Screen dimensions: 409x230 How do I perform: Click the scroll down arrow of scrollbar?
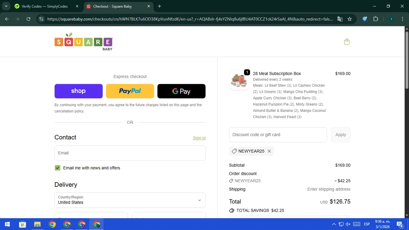tap(407, 216)
